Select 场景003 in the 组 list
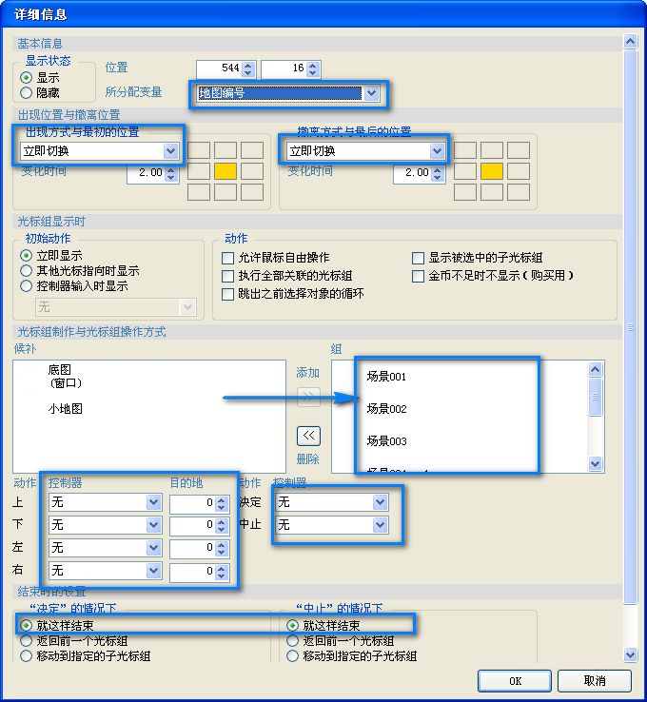Screen dimensions: 647x702 pos(386,441)
